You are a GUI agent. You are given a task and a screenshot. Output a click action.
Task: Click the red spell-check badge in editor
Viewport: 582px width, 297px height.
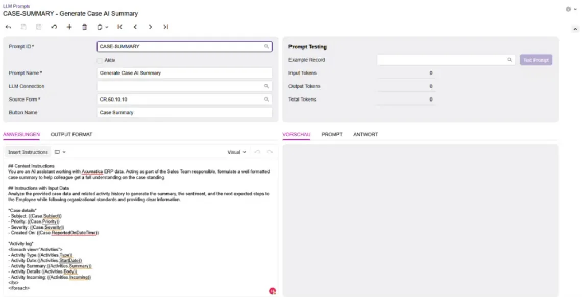coord(273,291)
